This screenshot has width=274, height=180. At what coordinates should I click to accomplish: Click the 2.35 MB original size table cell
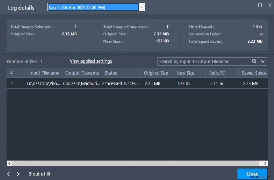pos(152,83)
